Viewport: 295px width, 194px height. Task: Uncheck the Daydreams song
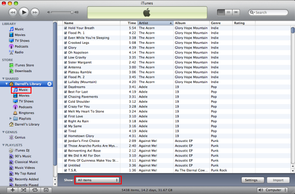66,87
